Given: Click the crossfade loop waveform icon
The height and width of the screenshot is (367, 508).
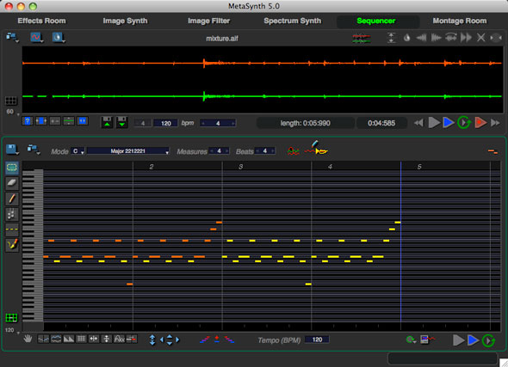Looking at the screenshot, I should click(x=451, y=38).
